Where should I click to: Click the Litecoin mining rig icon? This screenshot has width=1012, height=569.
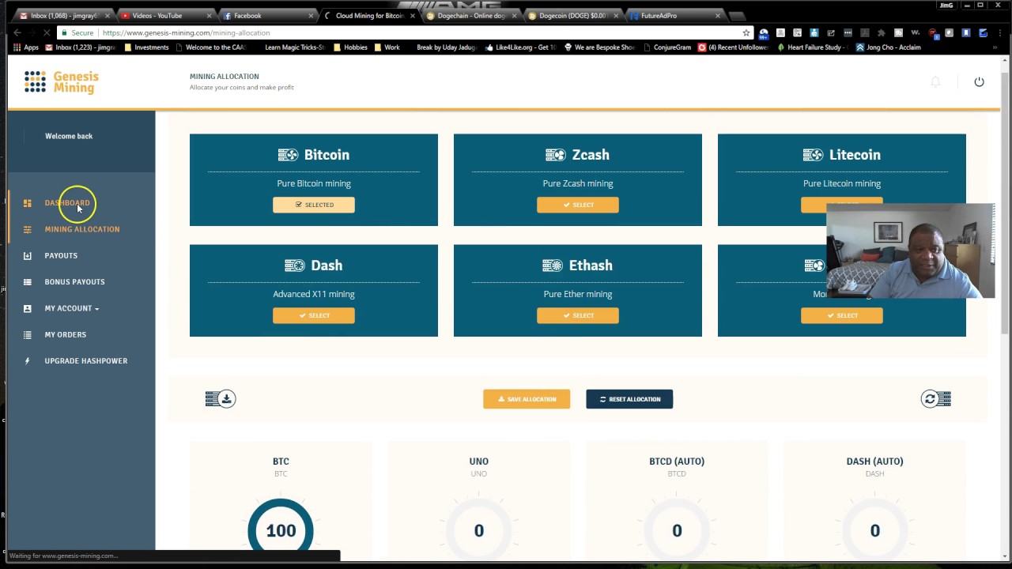tap(813, 155)
